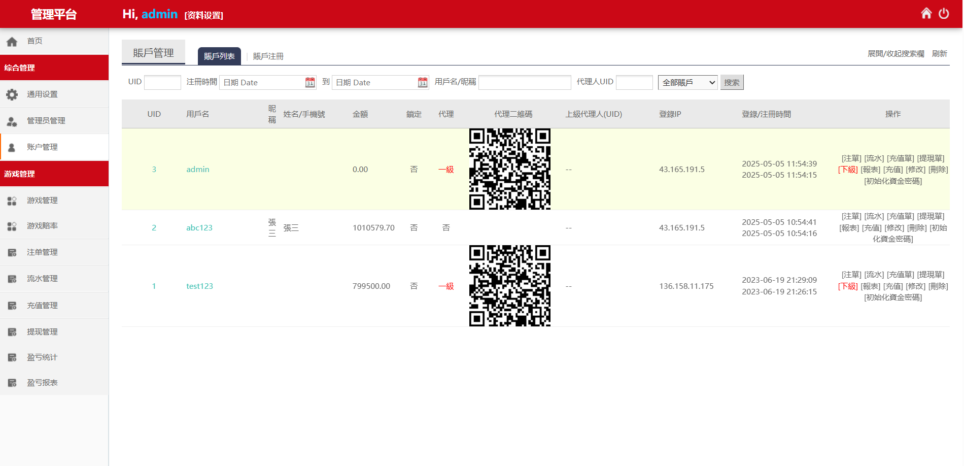Open the [资料设置] profile settings link
This screenshot has height=466, width=964.
[204, 15]
